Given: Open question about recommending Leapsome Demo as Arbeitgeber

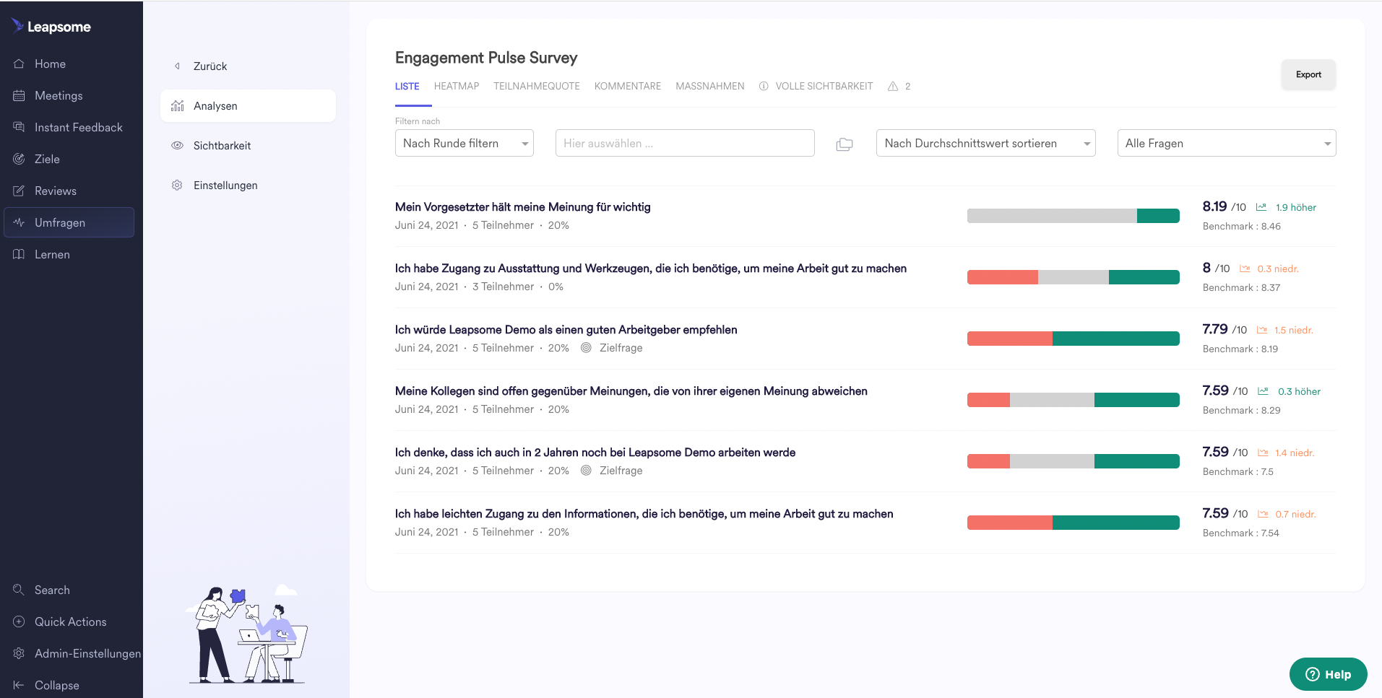Looking at the screenshot, I should tap(566, 329).
